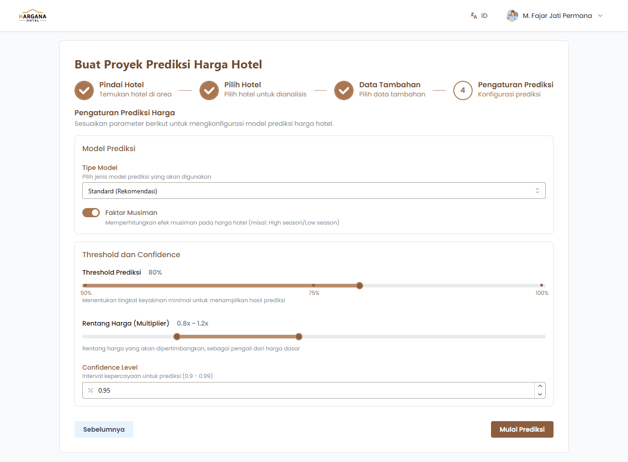628x462 pixels.
Task: Expand the user account menu chevron
Action: pos(600,16)
